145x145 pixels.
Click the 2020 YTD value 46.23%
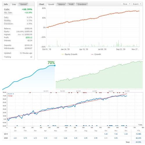(138, 138)
